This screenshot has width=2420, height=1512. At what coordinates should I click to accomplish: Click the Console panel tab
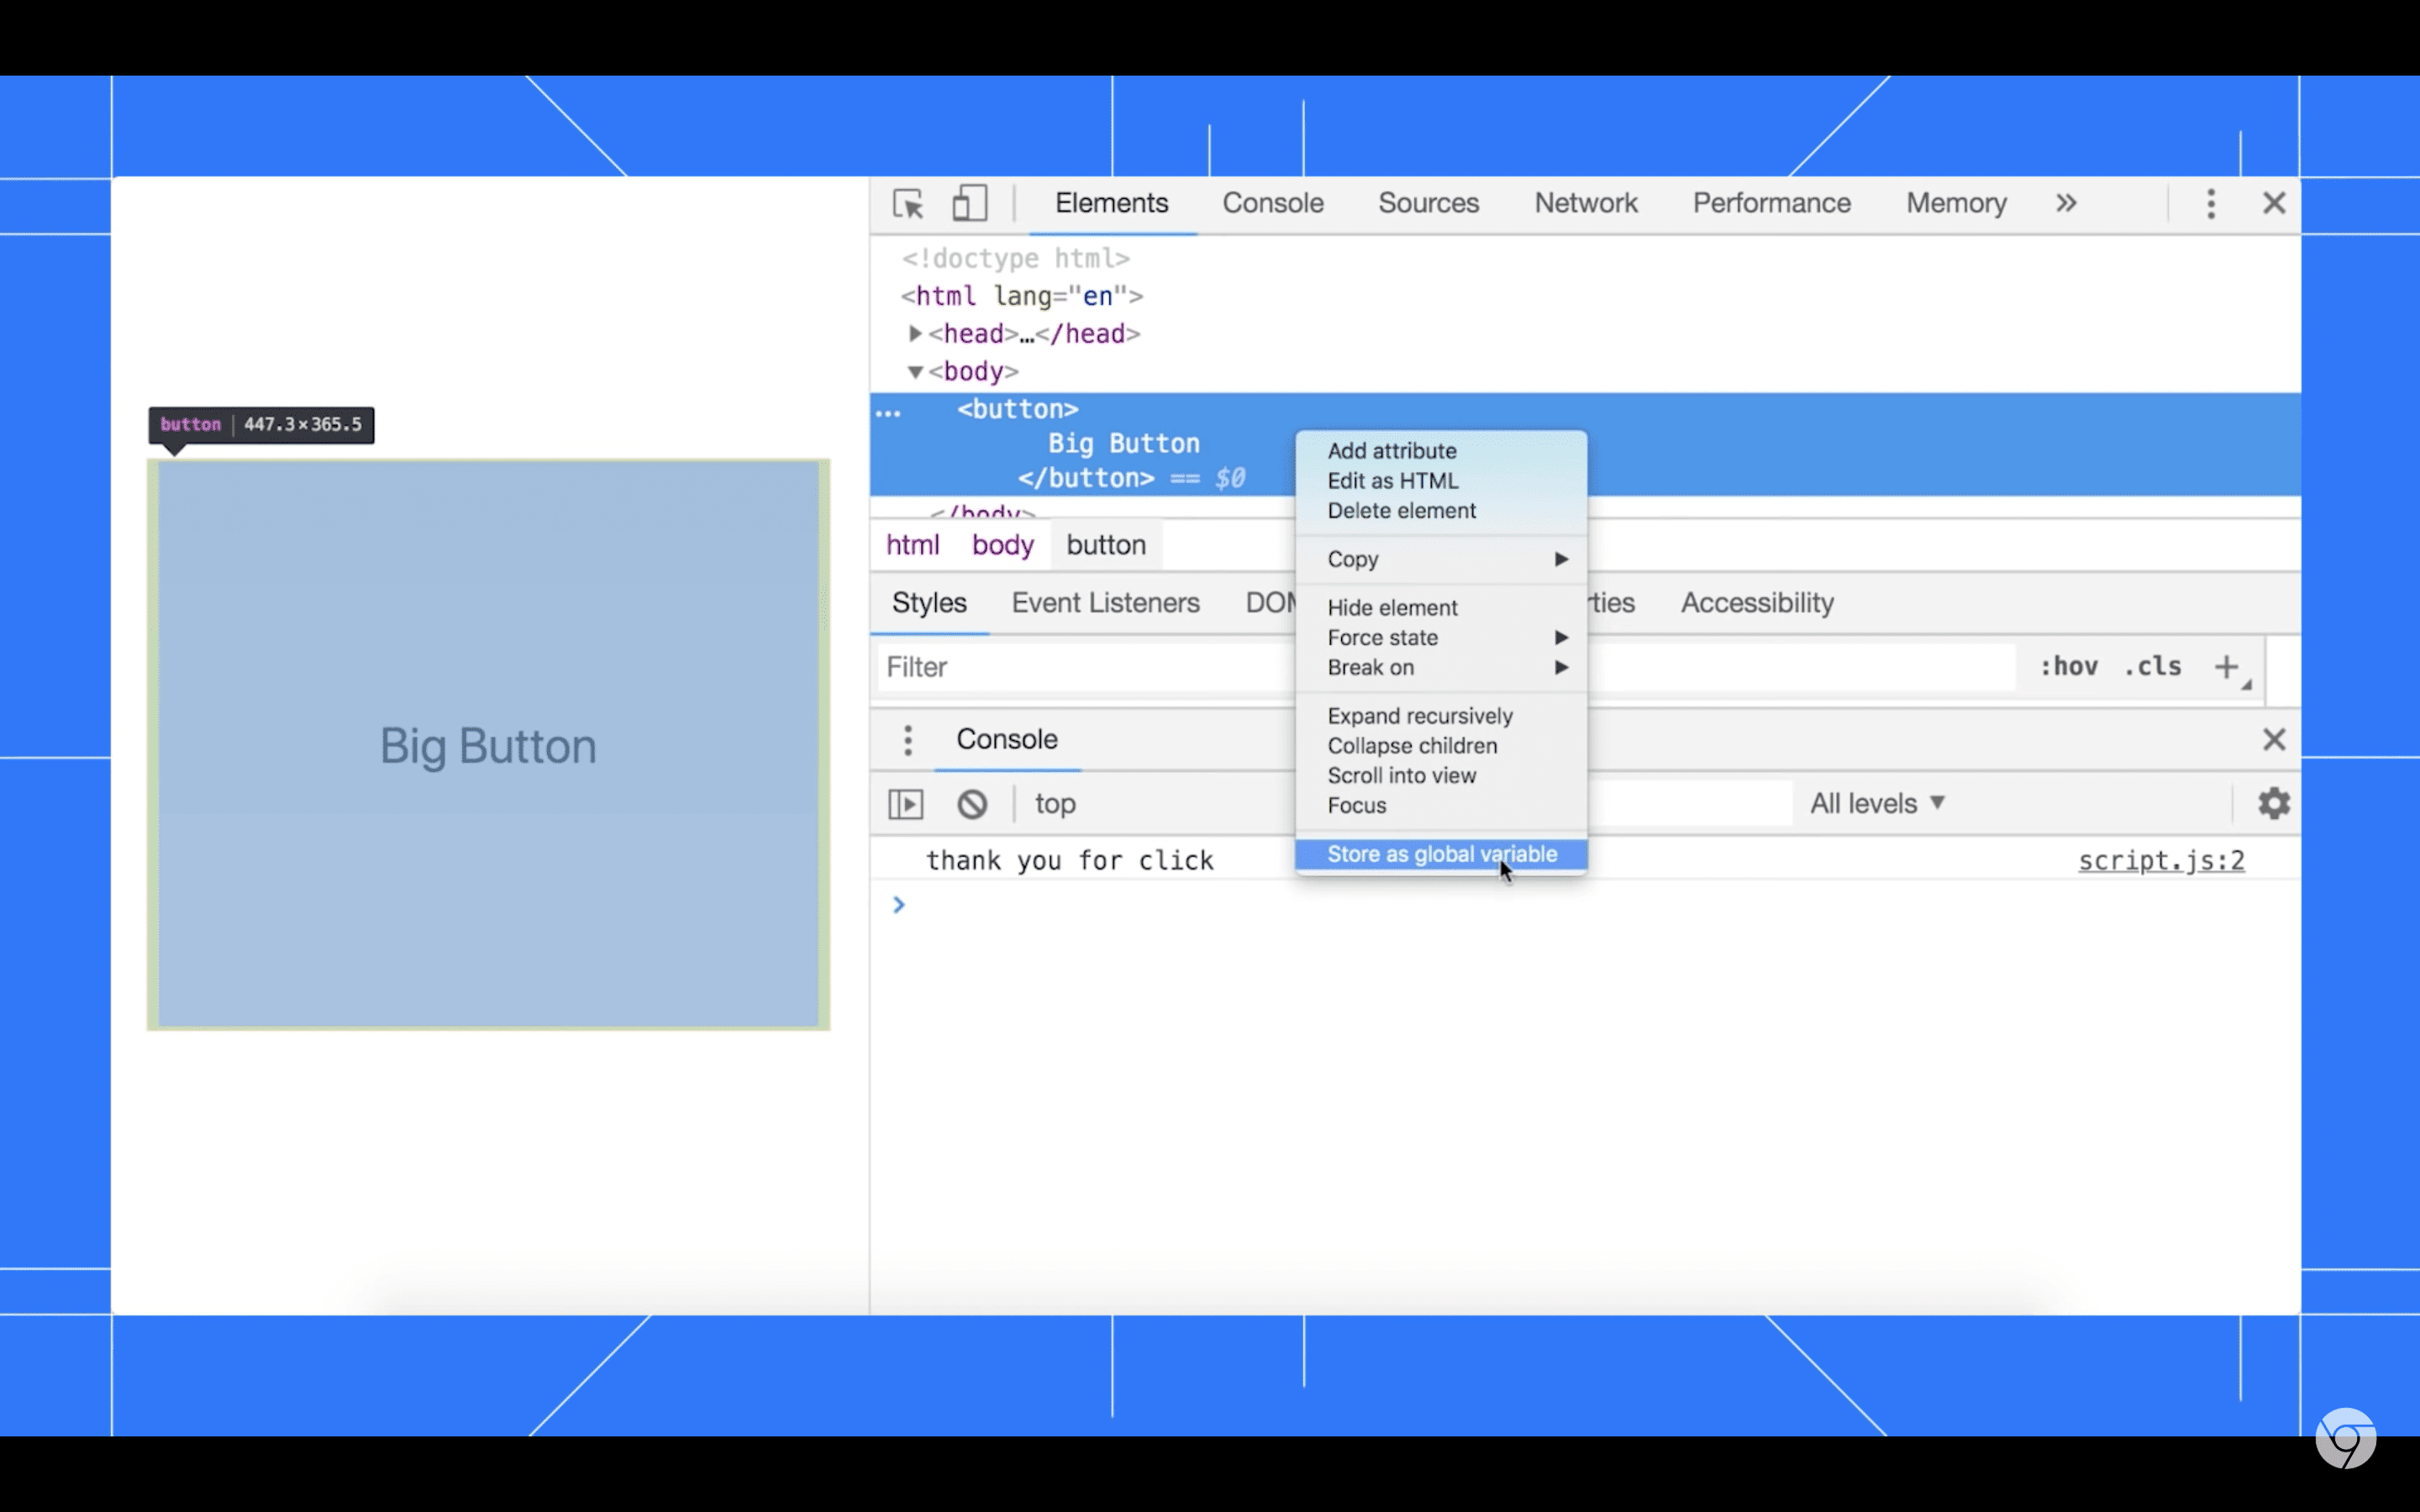(1274, 204)
